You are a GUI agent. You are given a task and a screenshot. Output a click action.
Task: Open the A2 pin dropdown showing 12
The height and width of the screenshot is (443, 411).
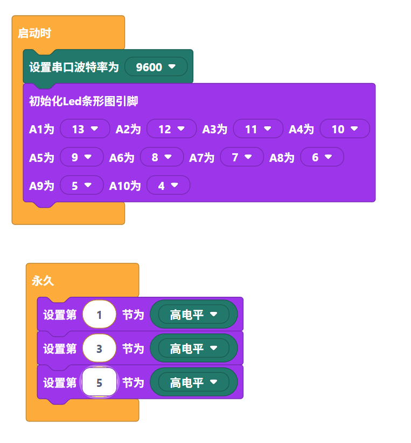click(x=171, y=129)
